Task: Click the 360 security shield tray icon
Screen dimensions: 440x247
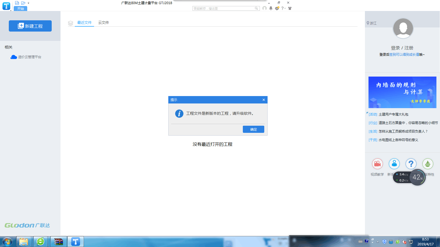Action: click(x=384, y=242)
